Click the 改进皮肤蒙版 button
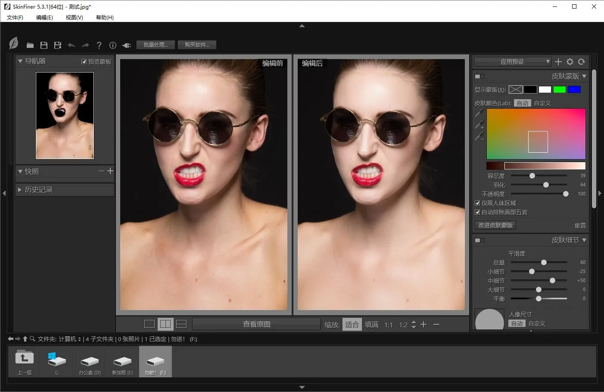The width and height of the screenshot is (604, 392). [x=495, y=225]
